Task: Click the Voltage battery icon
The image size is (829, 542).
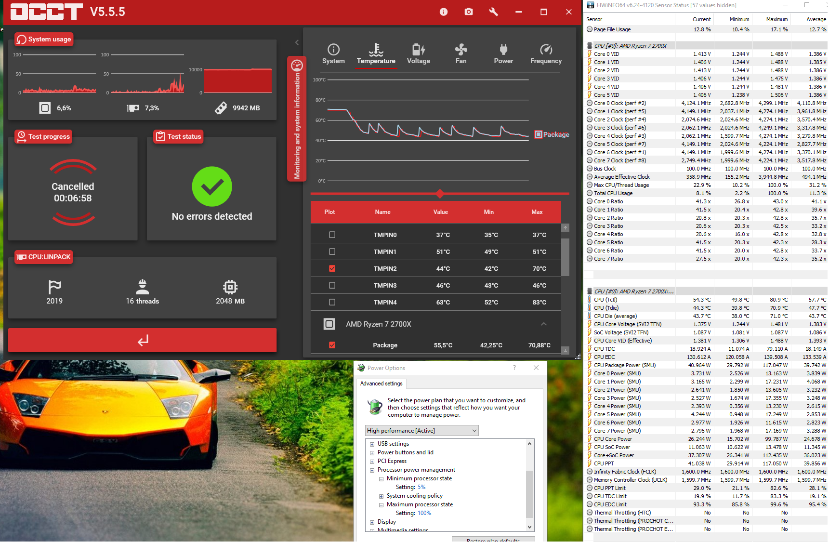Action: coord(419,49)
